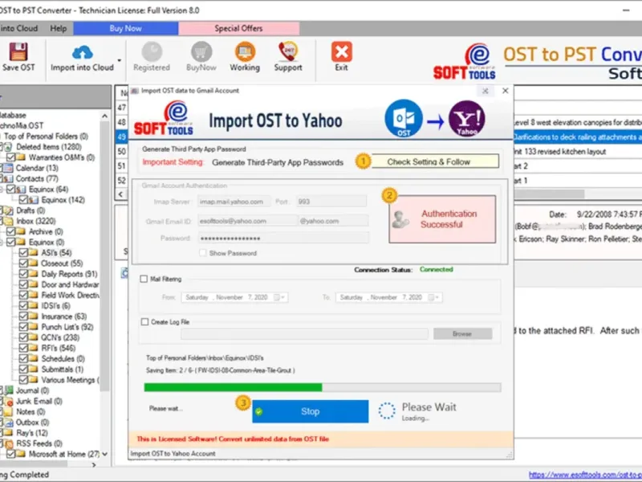Click the Authentication Successful button
This screenshot has height=482, width=642.
click(x=442, y=219)
